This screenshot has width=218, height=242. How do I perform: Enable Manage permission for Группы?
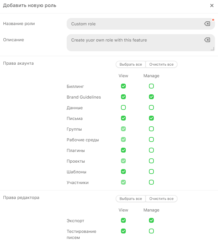pos(151,129)
